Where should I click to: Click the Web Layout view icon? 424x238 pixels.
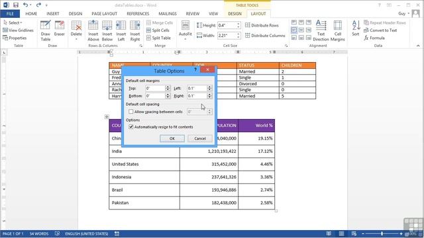(x=354, y=233)
